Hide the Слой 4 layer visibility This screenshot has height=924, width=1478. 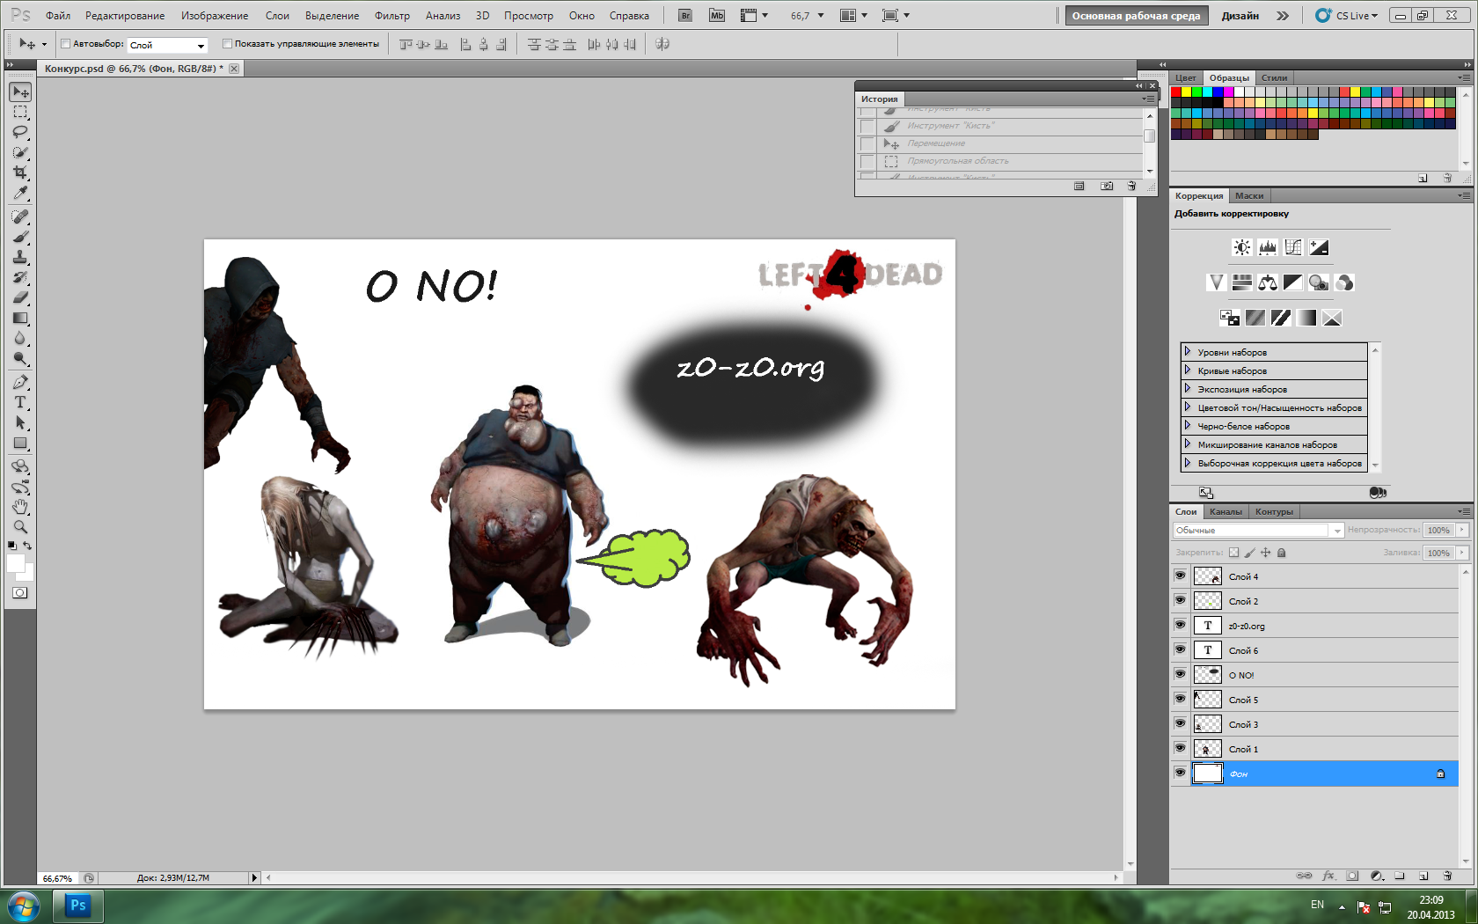(x=1181, y=576)
